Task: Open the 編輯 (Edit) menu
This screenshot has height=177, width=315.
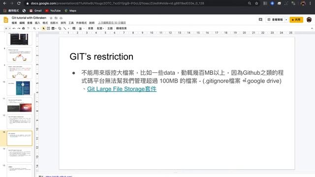Action: point(22,23)
